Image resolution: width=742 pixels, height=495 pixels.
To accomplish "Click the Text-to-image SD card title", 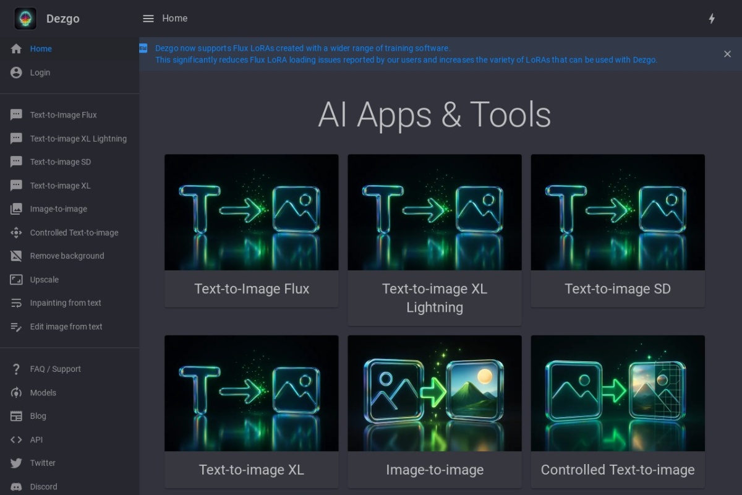I will coord(617,289).
